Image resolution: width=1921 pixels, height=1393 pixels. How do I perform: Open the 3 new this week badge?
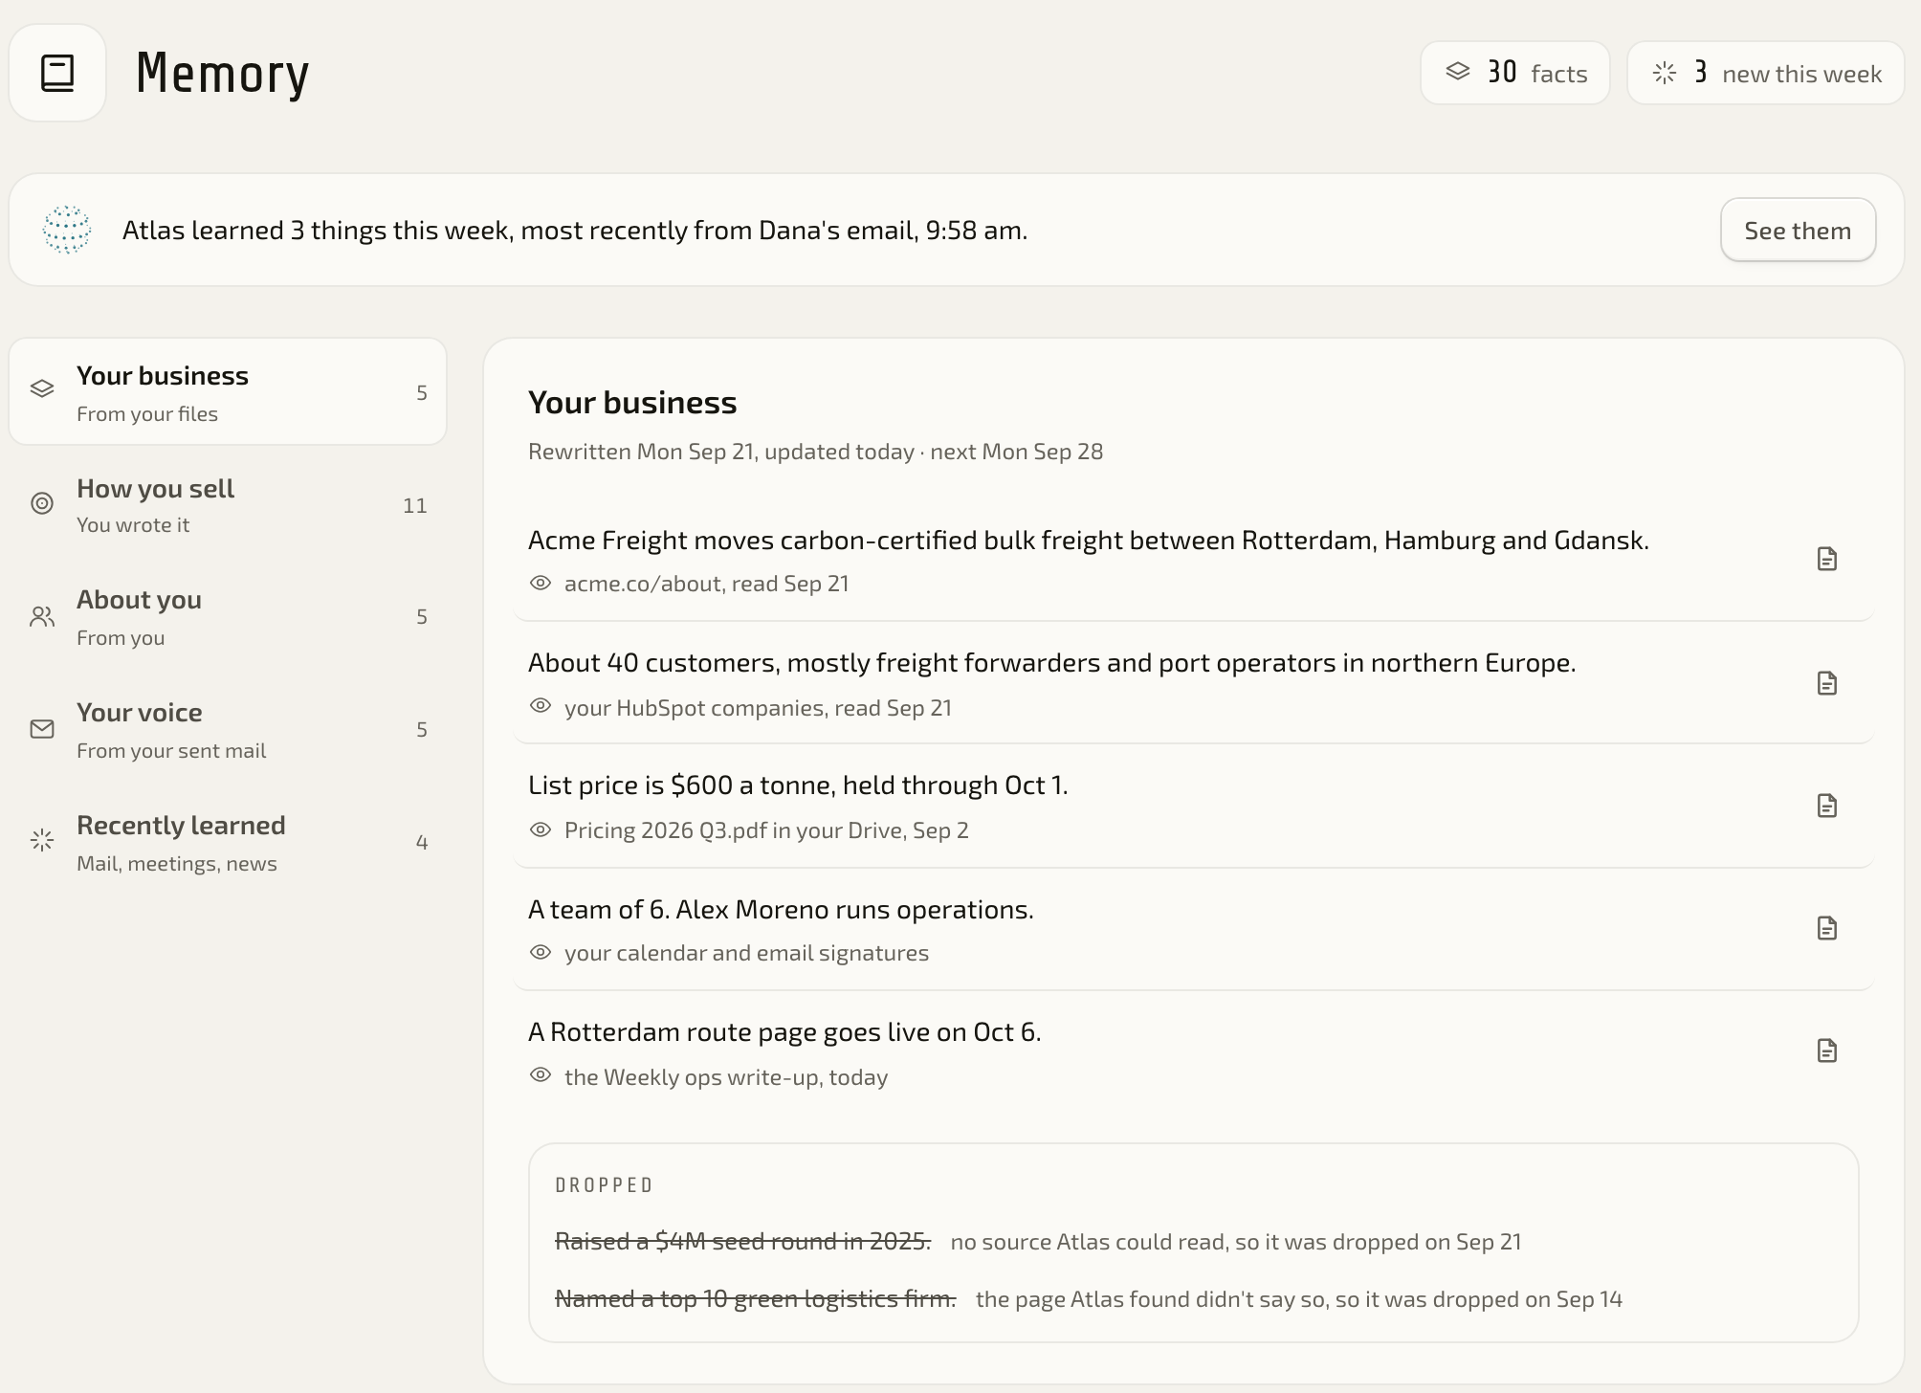tap(1766, 73)
